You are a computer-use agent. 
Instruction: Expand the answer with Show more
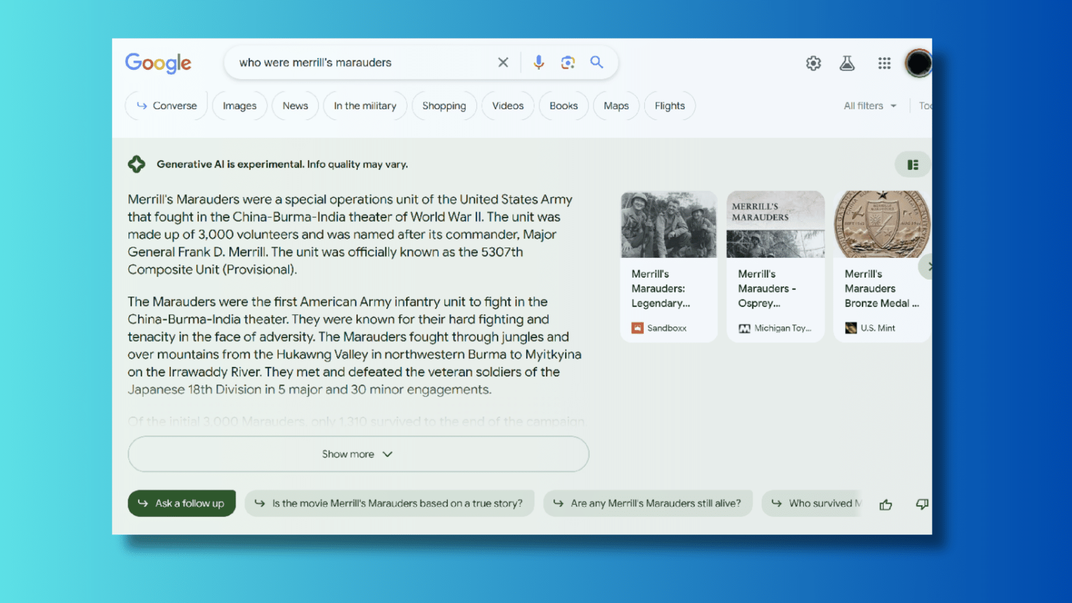pos(358,454)
